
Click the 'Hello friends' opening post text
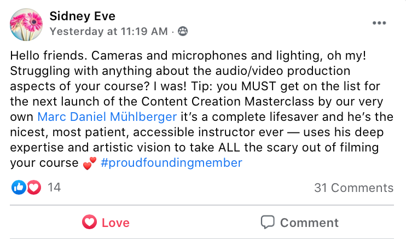(48, 56)
